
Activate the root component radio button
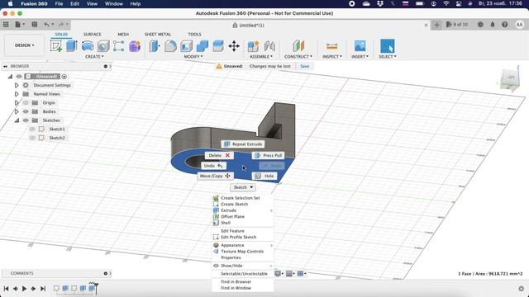[x=64, y=77]
